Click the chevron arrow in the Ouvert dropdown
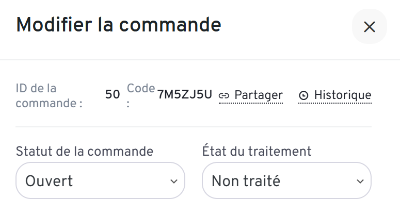This screenshot has height=215, width=400. click(x=173, y=181)
